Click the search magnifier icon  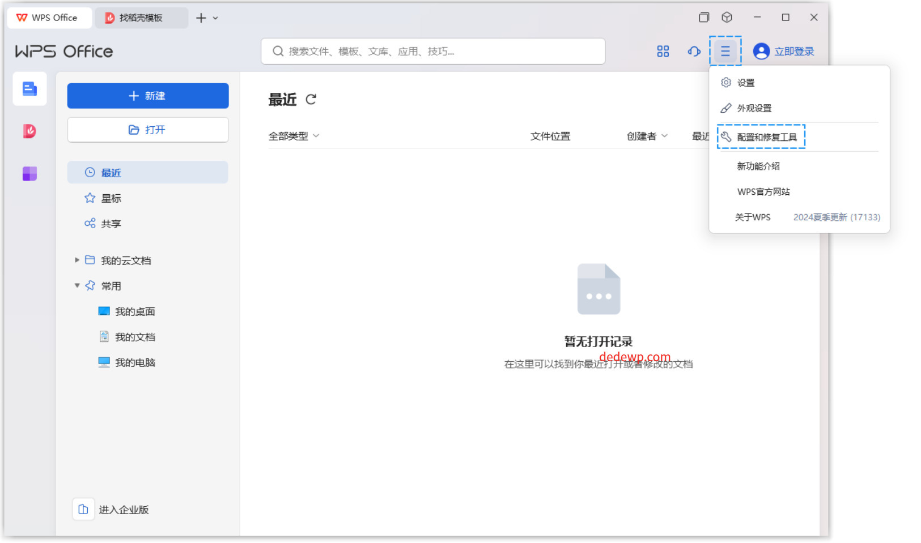[278, 52]
